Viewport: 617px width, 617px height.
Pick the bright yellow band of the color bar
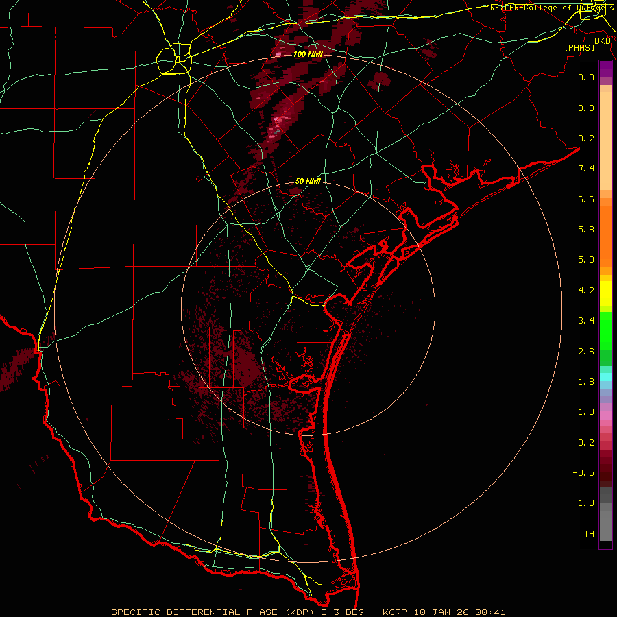click(605, 293)
